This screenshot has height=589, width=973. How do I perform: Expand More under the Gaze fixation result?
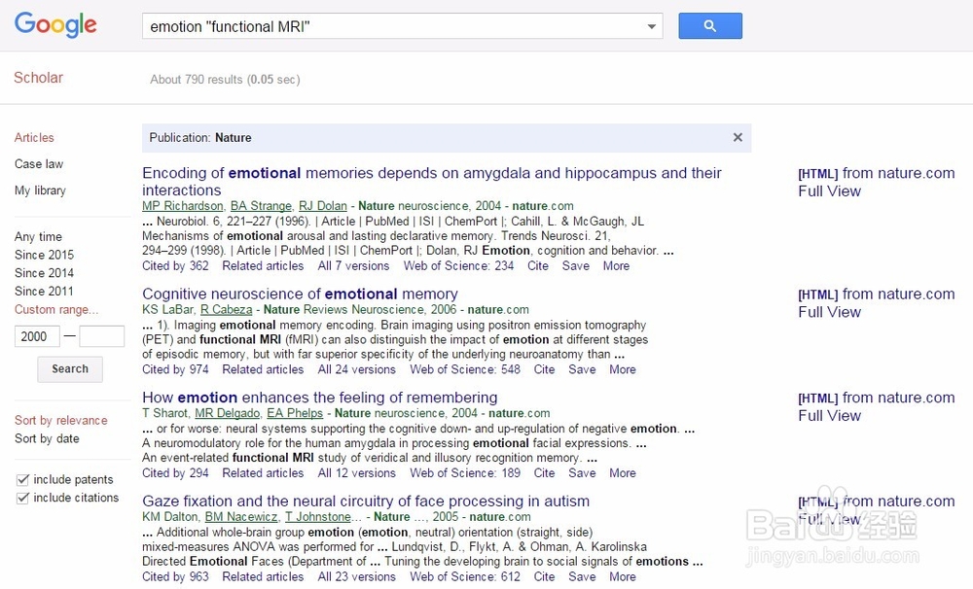[623, 576]
